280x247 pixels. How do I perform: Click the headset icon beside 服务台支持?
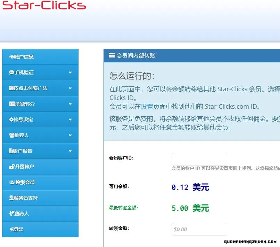tap(11, 198)
